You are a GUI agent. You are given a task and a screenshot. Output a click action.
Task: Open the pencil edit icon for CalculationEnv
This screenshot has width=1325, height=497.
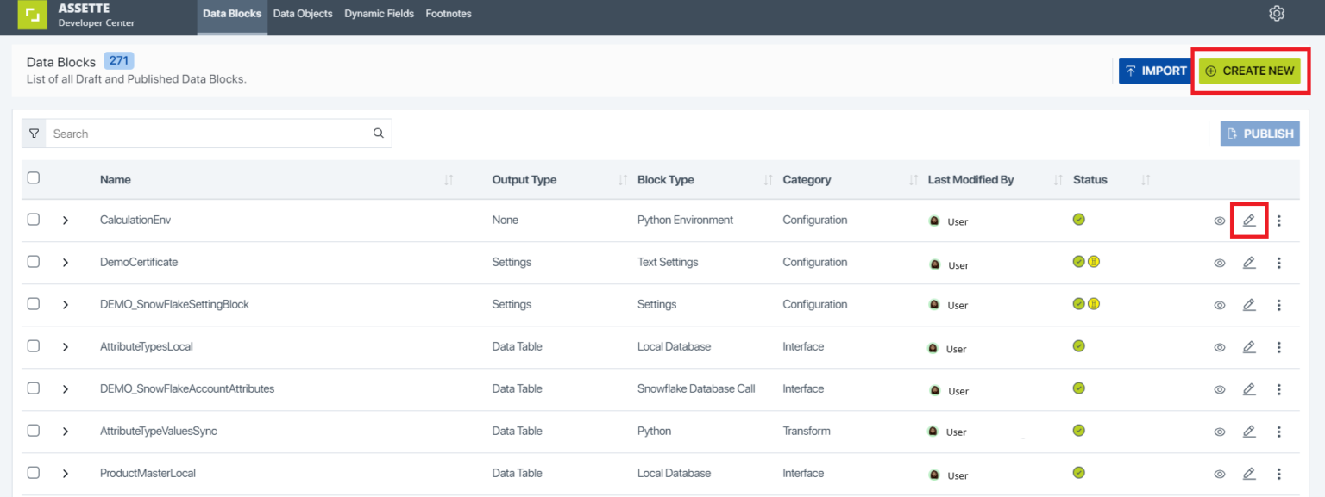pyautogui.click(x=1249, y=220)
